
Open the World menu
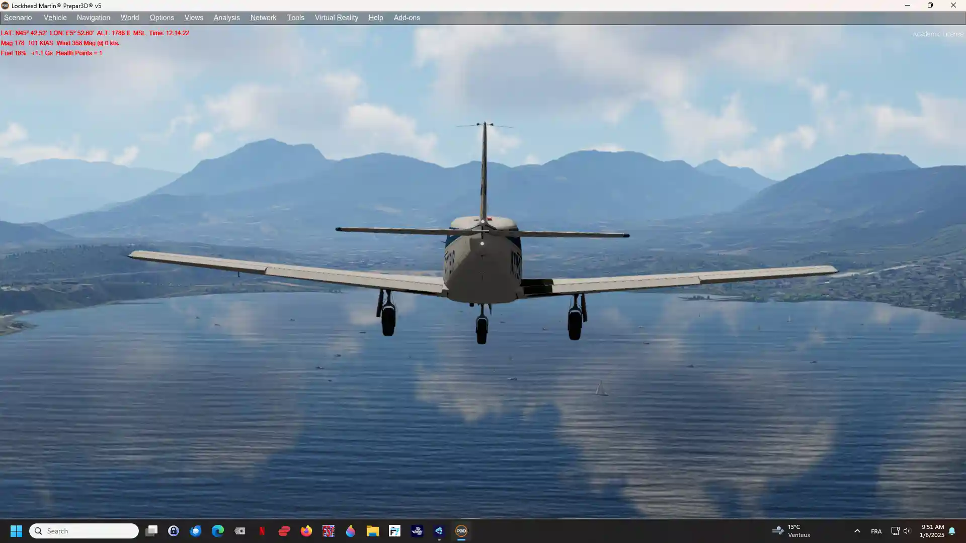click(130, 18)
